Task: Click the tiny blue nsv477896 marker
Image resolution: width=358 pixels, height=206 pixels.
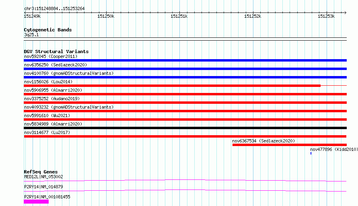Action: [x=311, y=153]
